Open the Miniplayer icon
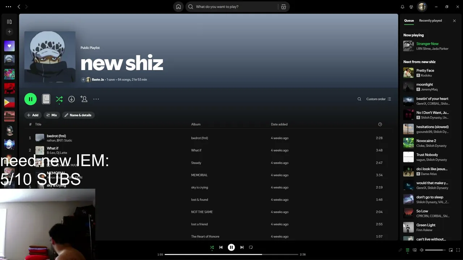The height and width of the screenshot is (260, 463). pos(451,250)
